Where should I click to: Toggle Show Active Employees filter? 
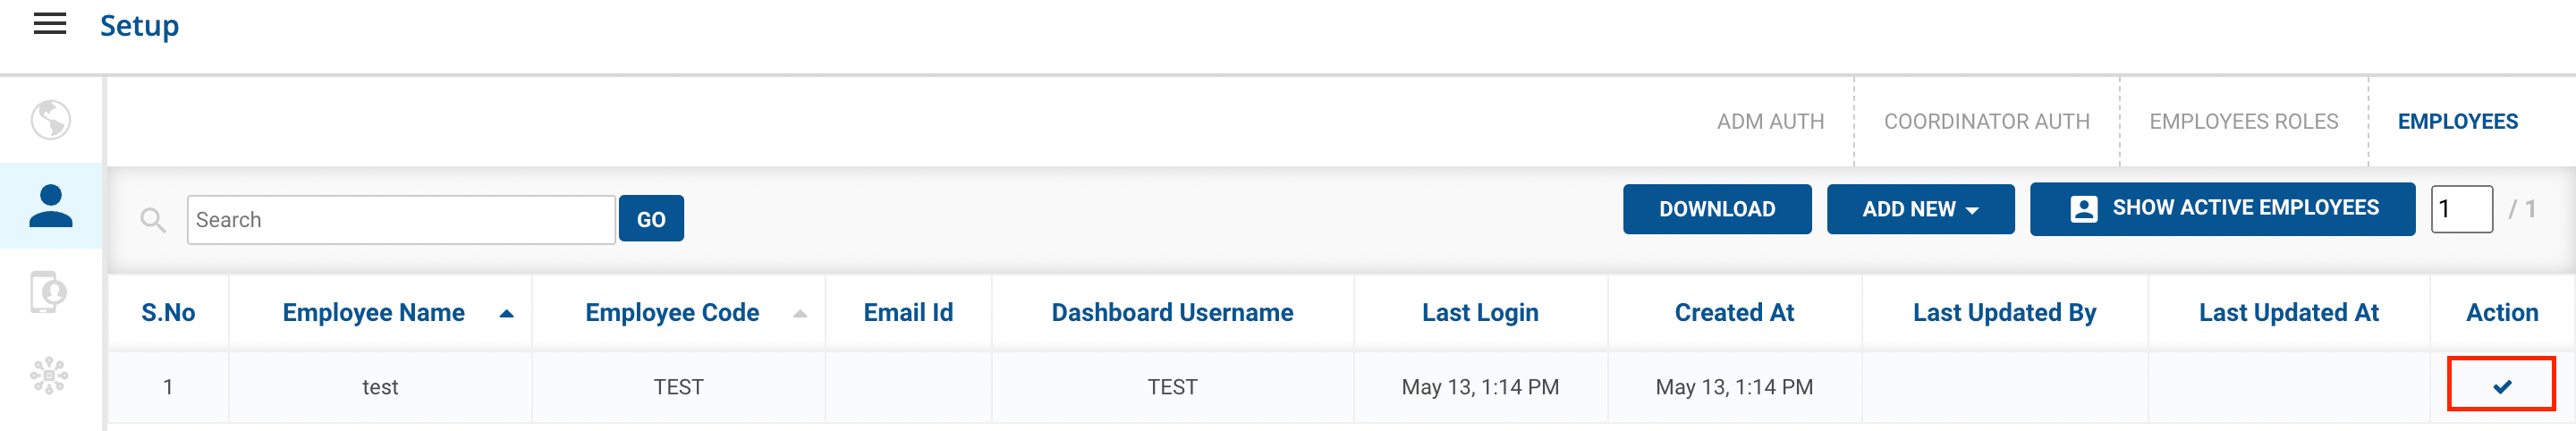2221,209
